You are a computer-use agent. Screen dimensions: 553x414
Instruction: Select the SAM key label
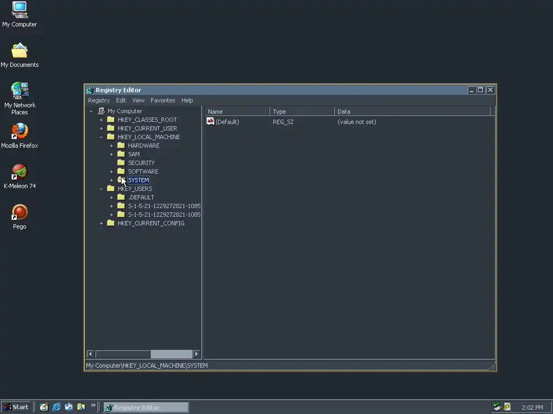click(x=134, y=154)
